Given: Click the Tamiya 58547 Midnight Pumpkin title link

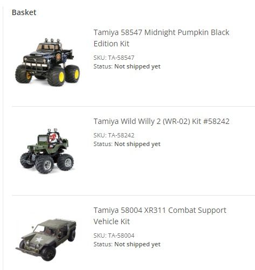Looking at the screenshot, I should tap(161, 38).
